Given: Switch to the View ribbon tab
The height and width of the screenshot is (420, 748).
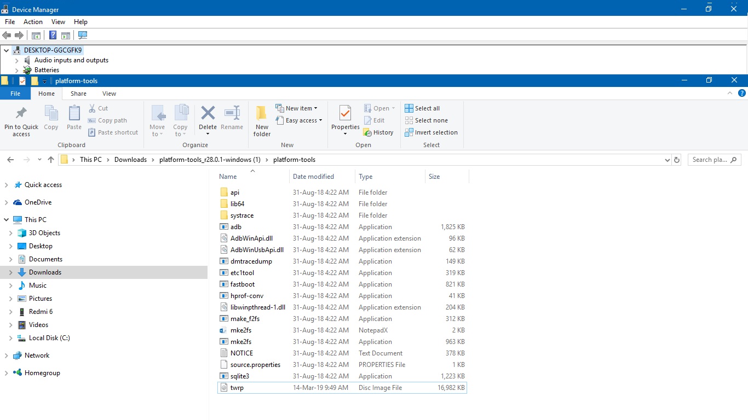Looking at the screenshot, I should coord(109,94).
